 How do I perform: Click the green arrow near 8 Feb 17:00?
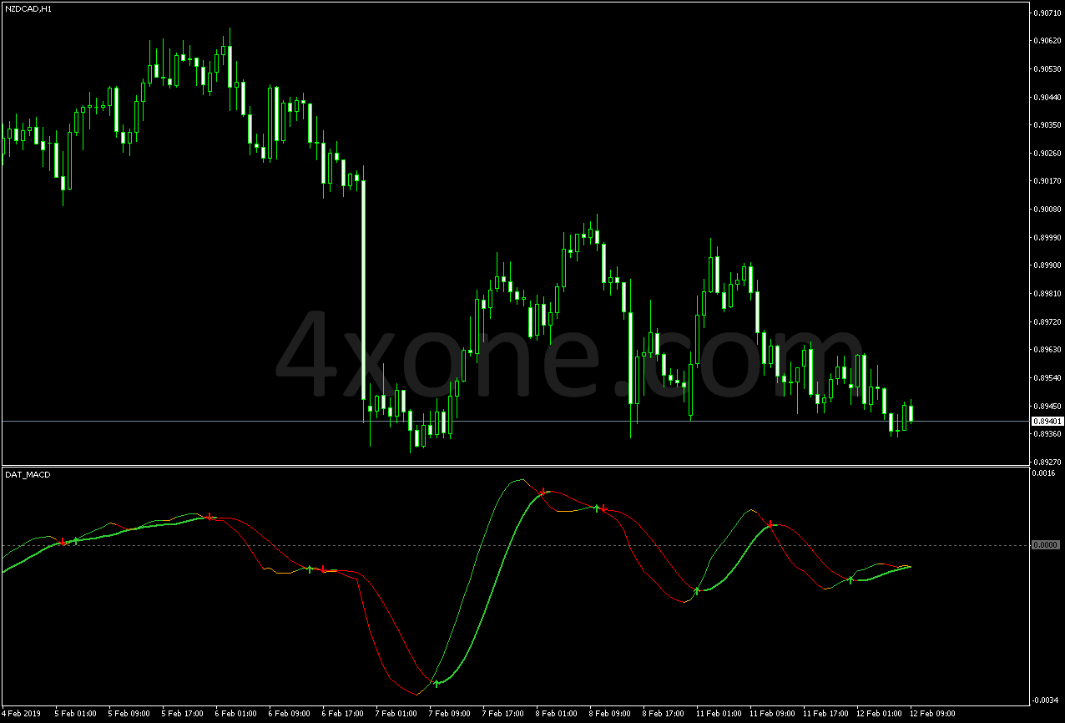(697, 590)
